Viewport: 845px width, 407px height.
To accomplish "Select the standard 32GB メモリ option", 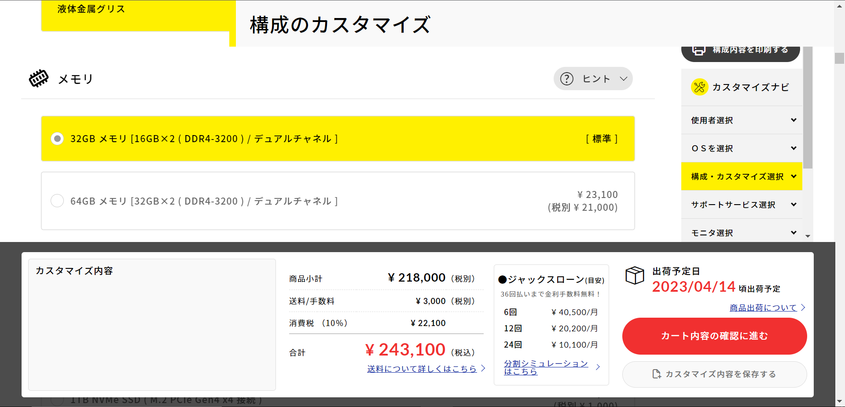I will click(x=57, y=138).
